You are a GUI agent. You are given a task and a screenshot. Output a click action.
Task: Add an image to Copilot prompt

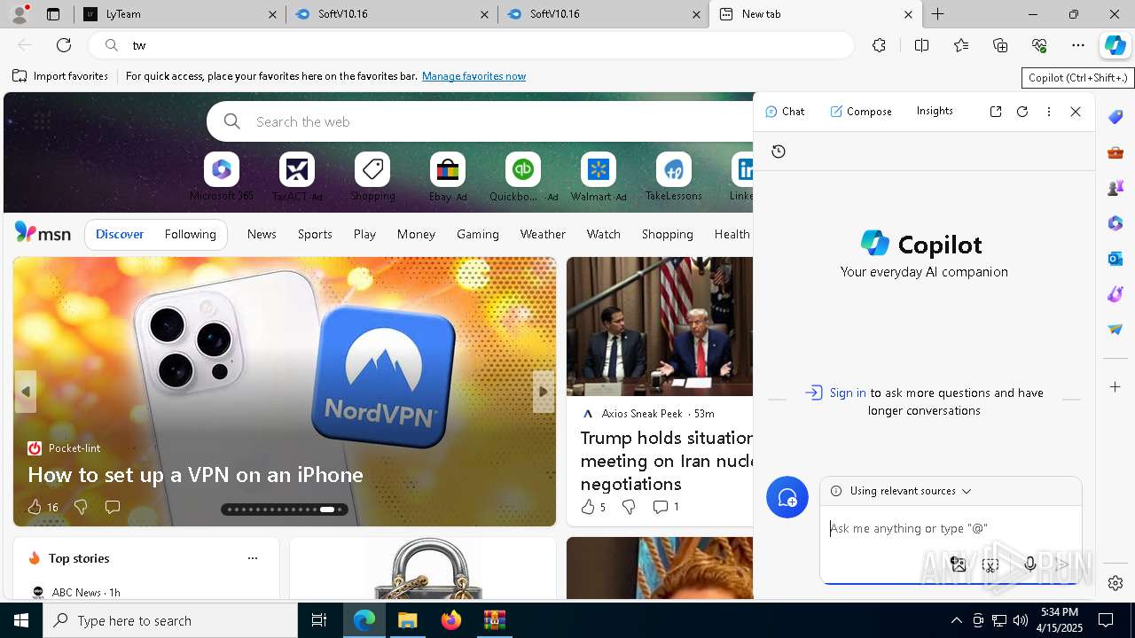[958, 564]
